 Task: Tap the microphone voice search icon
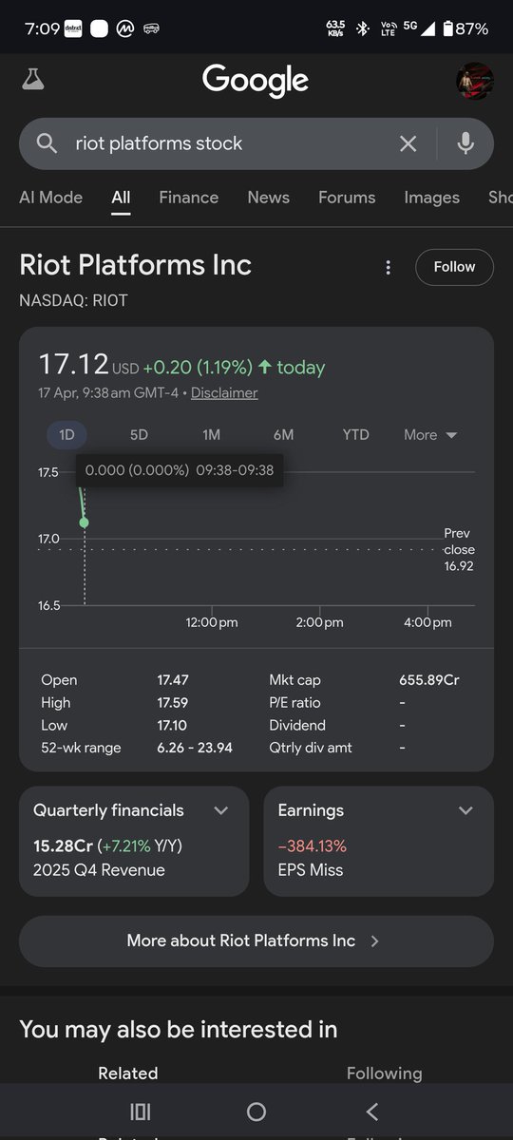[x=465, y=143]
